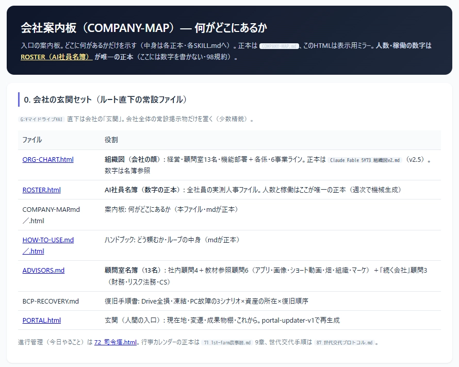Open the PORTAL.html link
459x367 pixels.
(x=42, y=320)
